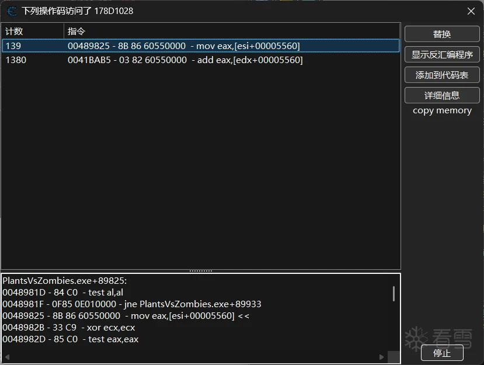484x365 pixels.
Task: Select the row with add eax,[edx+00005560]
Action: point(201,60)
